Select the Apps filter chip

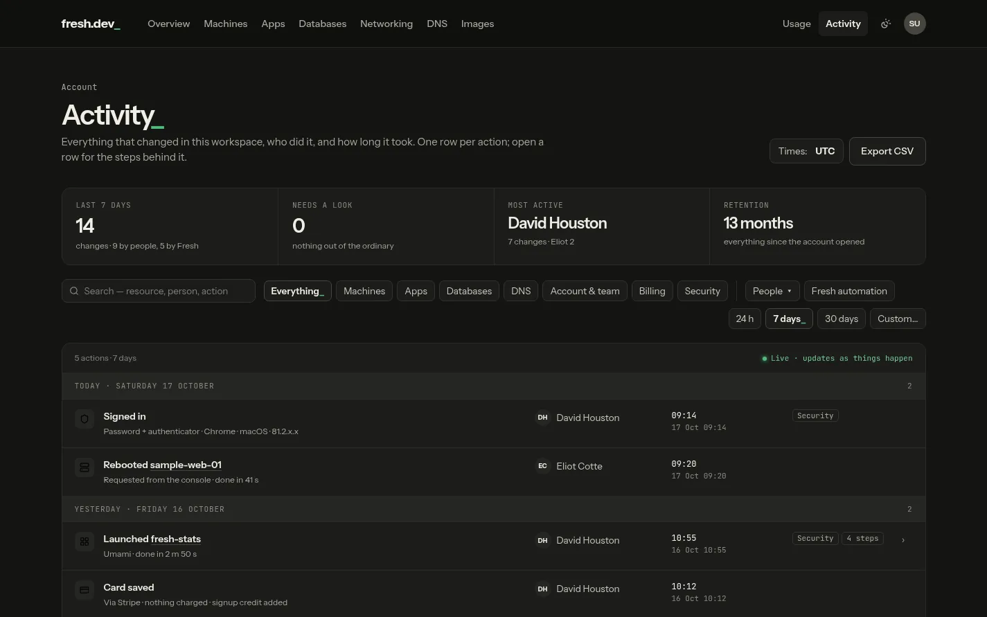416,291
